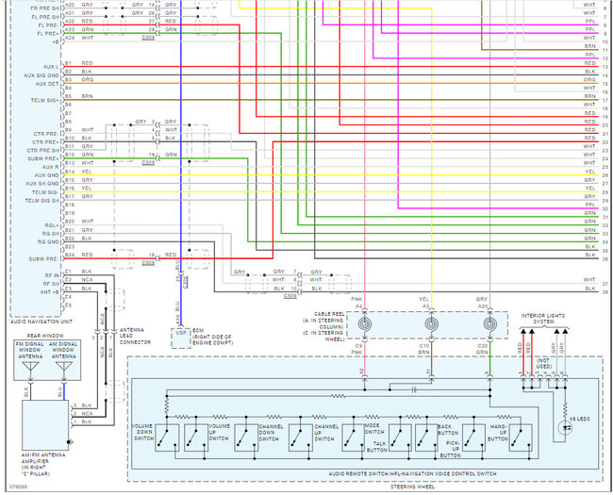
Task: Click the SUBW PRE- pin label
Action: [x=43, y=259]
